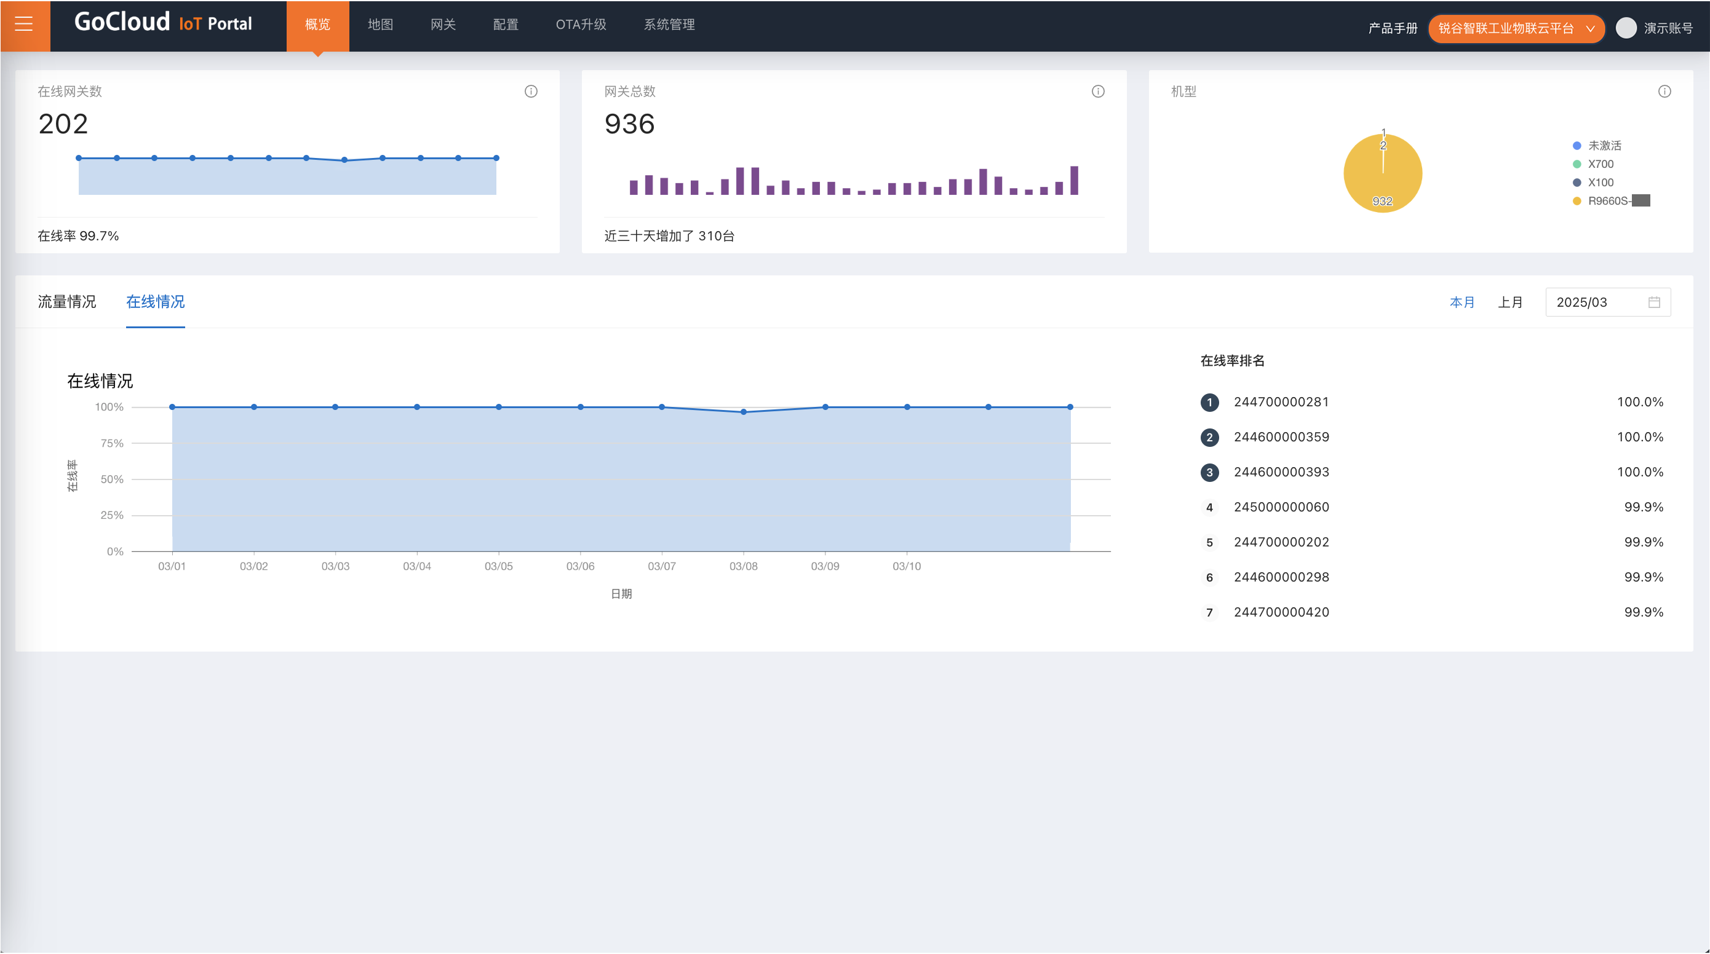The height and width of the screenshot is (954, 1710).
Task: Open the 地图 navigation menu
Action: [x=380, y=25]
